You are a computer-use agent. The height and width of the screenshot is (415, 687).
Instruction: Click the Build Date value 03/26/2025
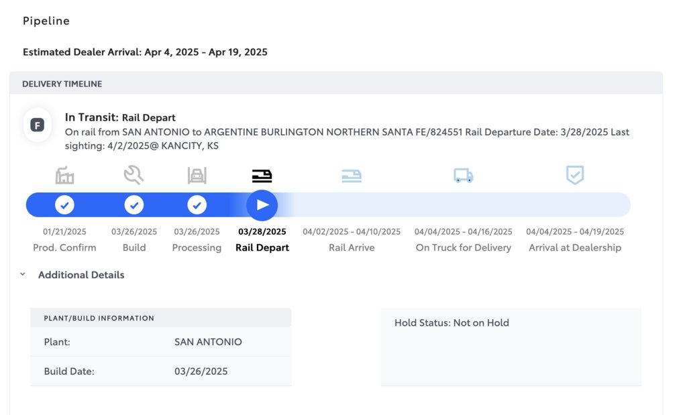coord(201,371)
